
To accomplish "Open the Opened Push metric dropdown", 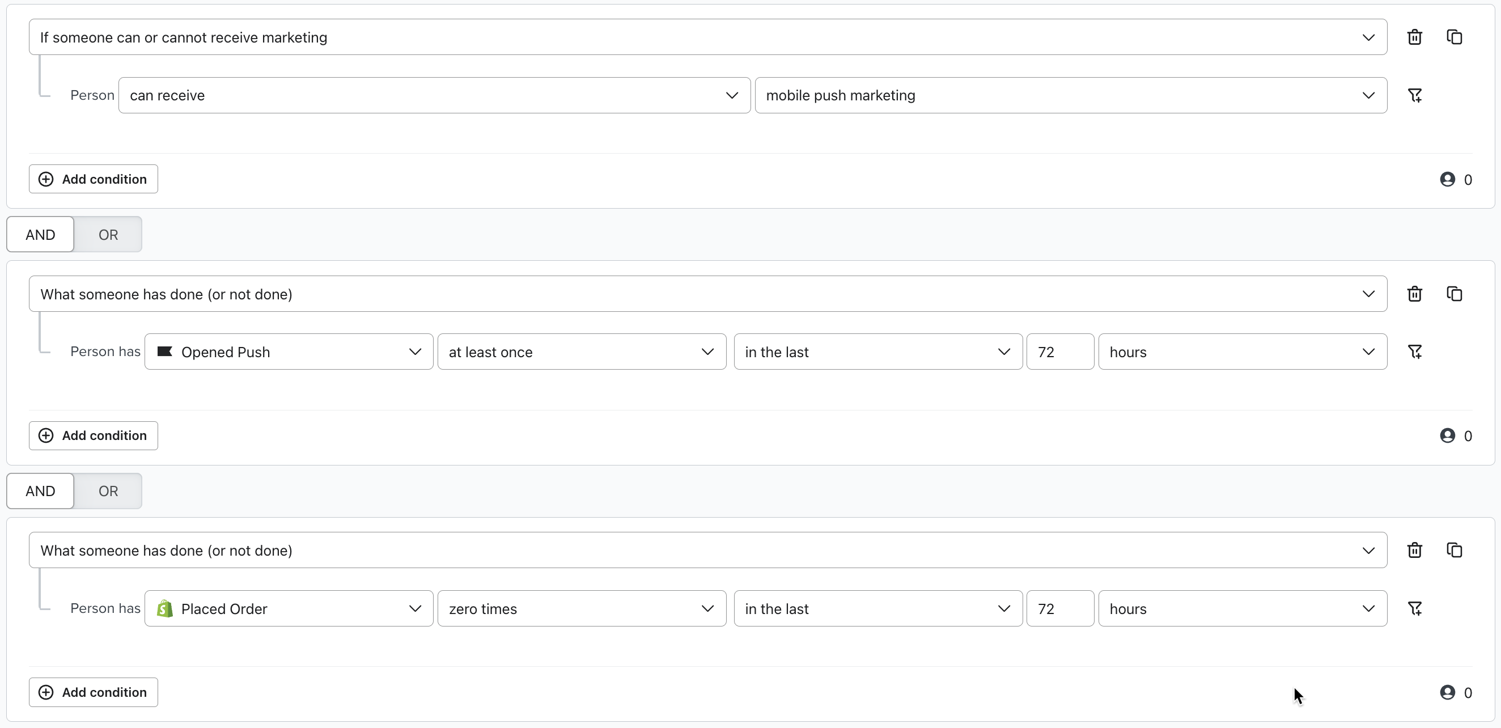I will (x=289, y=352).
